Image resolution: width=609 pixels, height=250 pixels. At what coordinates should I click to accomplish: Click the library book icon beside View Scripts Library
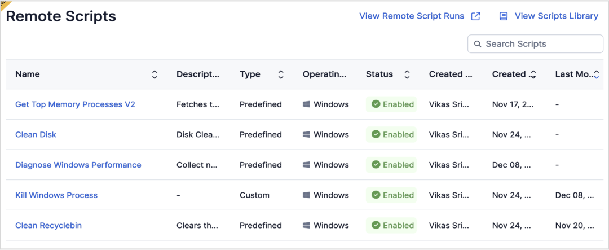point(504,16)
